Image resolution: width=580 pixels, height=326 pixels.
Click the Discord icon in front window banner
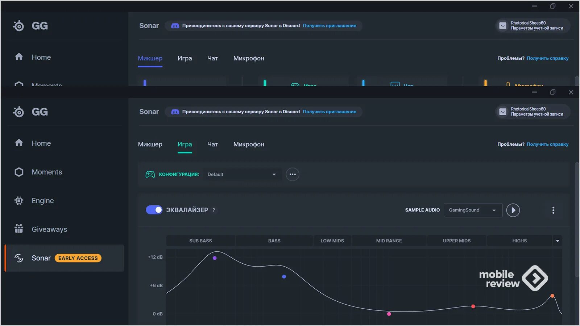point(175,112)
